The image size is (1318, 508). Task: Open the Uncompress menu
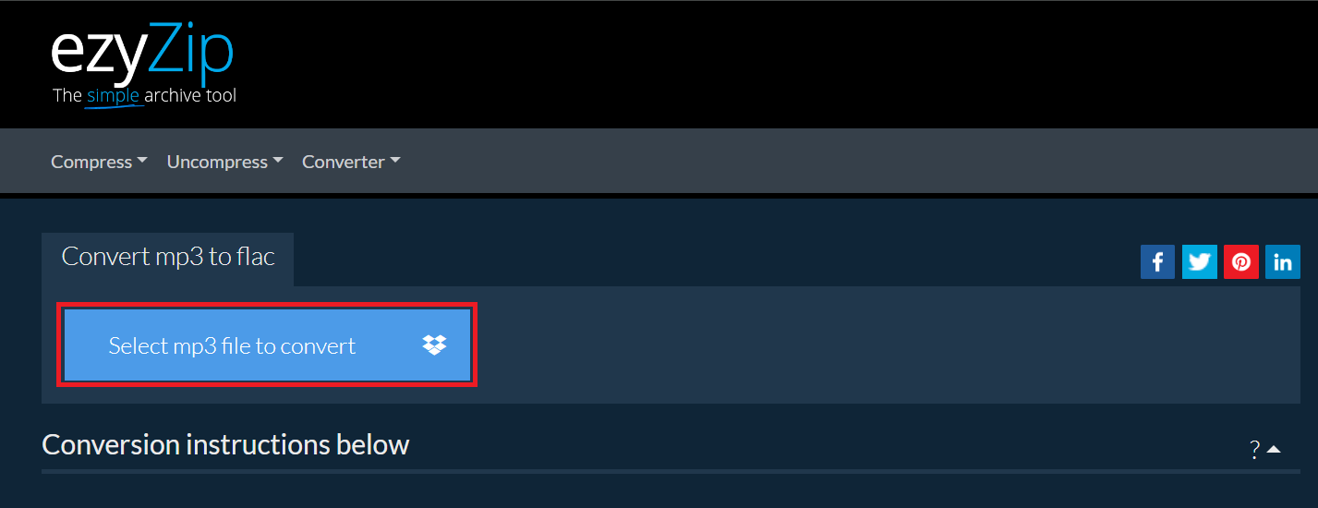[x=224, y=162]
